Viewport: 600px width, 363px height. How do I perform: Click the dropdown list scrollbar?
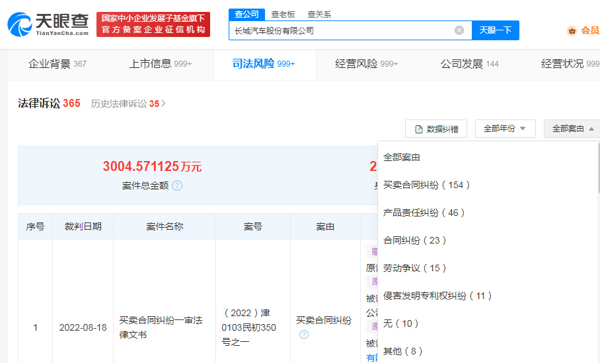[x=599, y=168]
